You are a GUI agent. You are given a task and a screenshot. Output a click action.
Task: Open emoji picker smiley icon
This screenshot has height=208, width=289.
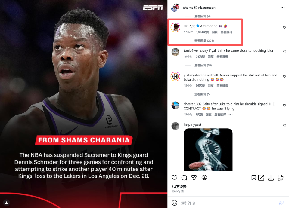(174, 203)
